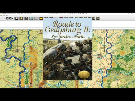The image size is (135, 101).
Task: Click the server connect icon
Action: [5, 19]
